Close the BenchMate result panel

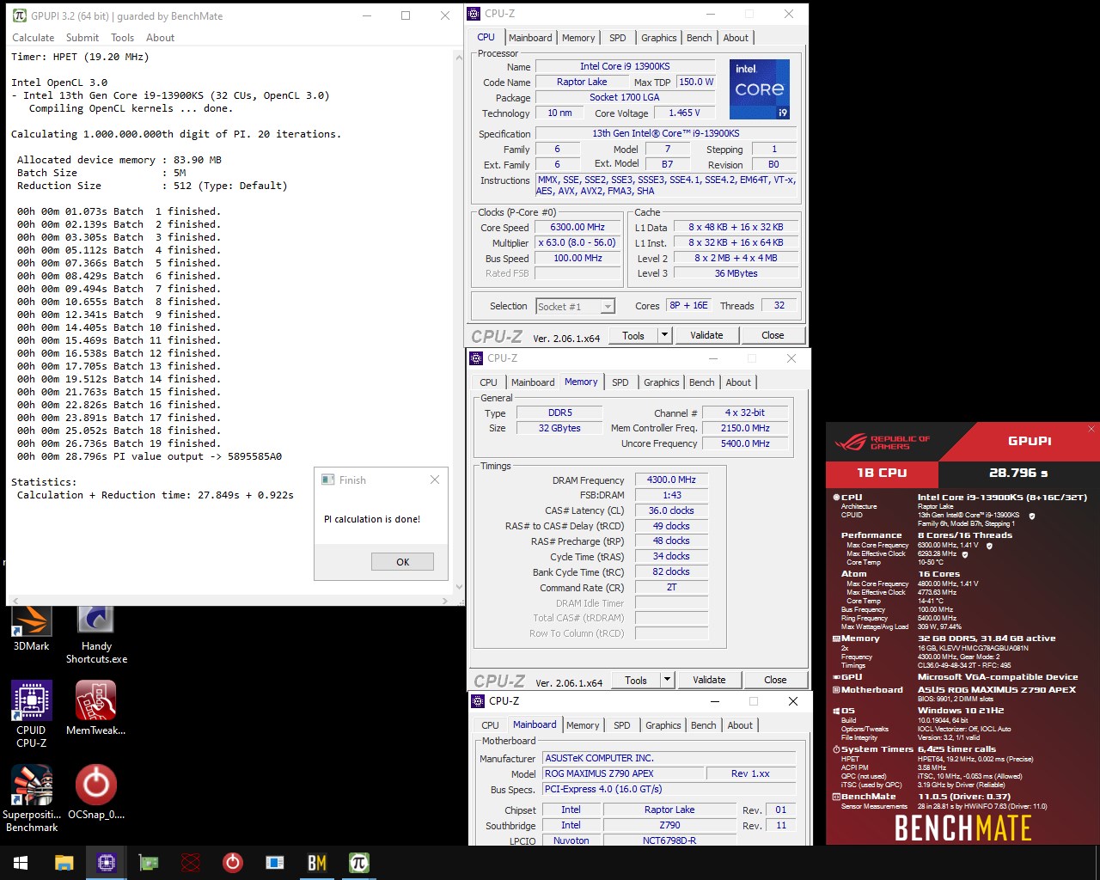coord(1091,429)
